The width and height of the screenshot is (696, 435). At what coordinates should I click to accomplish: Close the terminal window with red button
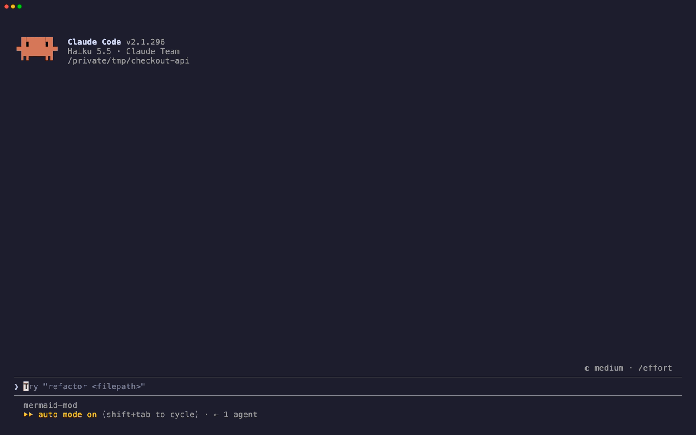(7, 7)
